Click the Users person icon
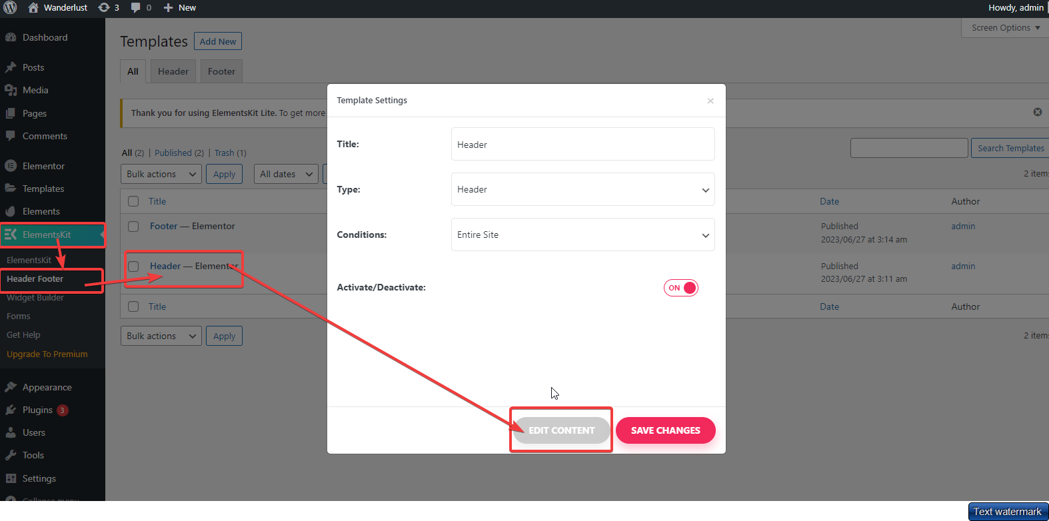This screenshot has width=1049, height=521. [11, 432]
